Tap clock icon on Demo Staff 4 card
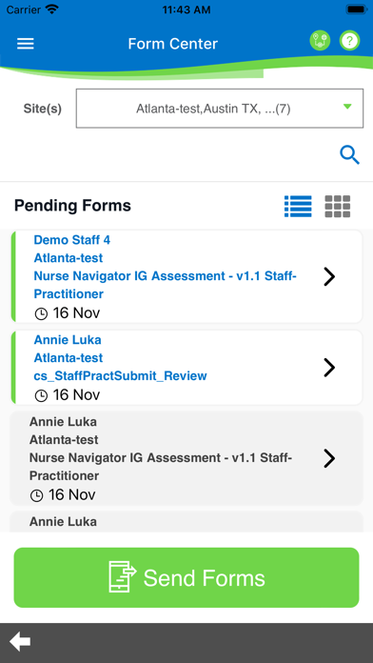The height and width of the screenshot is (663, 373). click(41, 313)
